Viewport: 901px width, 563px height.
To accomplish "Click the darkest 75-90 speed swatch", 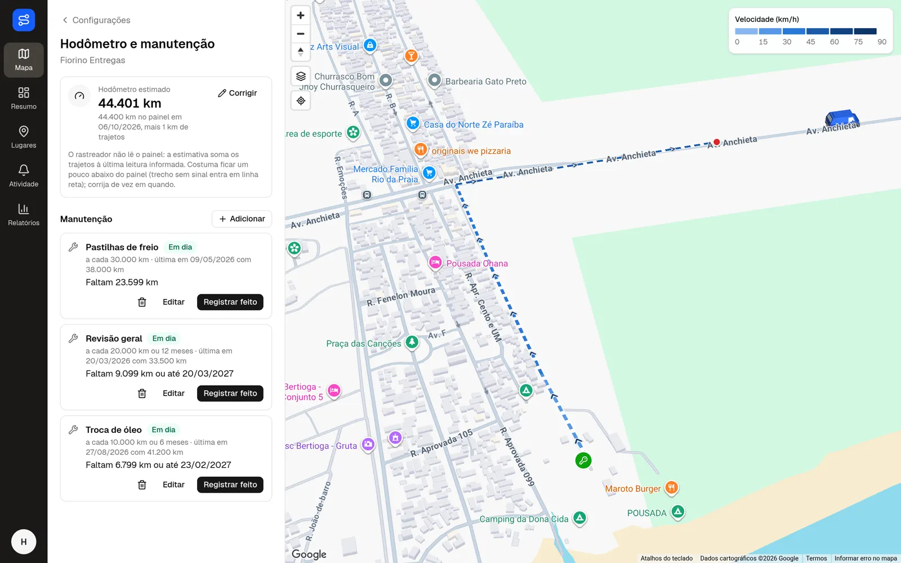I will pyautogui.click(x=865, y=32).
